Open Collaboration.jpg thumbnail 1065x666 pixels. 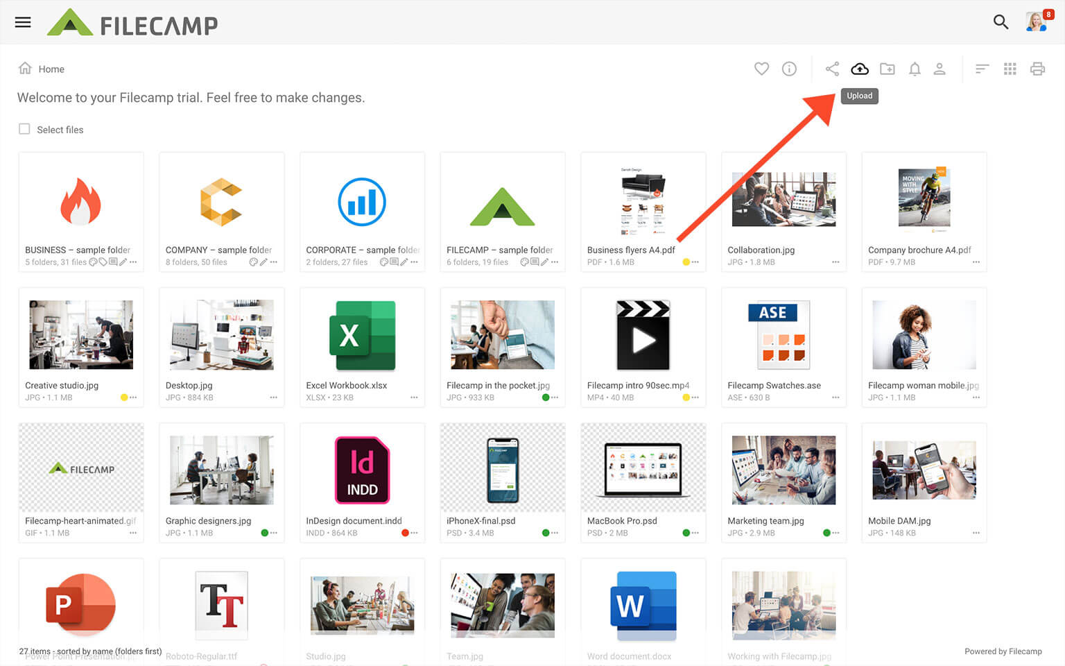pos(783,199)
